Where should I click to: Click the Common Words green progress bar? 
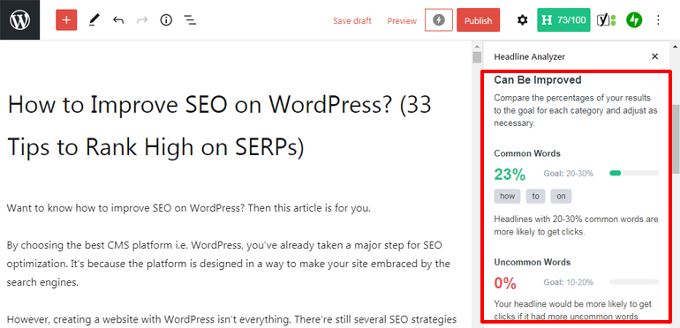pyautogui.click(x=634, y=173)
